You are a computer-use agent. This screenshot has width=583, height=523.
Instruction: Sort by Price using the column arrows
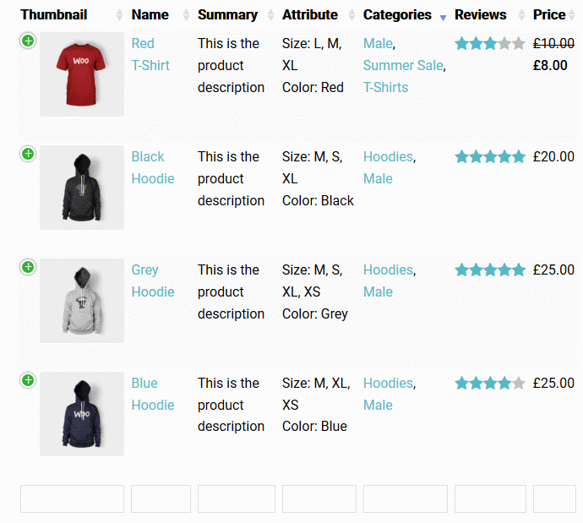[x=571, y=15]
